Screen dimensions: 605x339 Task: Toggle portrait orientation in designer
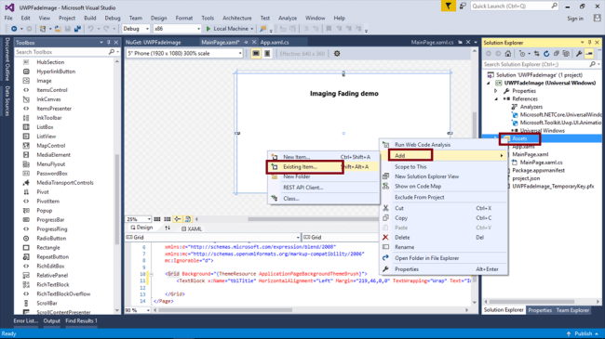[267, 54]
